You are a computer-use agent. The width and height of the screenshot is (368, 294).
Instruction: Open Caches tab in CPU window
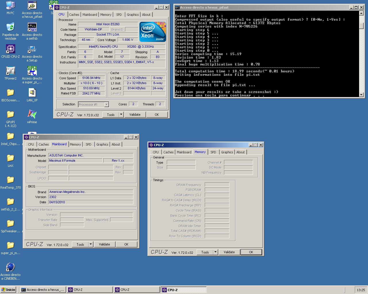point(74,15)
